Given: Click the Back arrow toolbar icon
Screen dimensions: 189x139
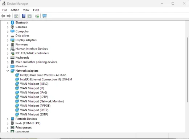Looking at the screenshot, I should tap(3, 16).
